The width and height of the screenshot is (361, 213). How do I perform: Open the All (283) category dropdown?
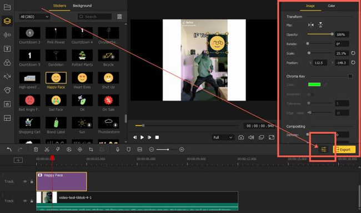click(x=34, y=17)
